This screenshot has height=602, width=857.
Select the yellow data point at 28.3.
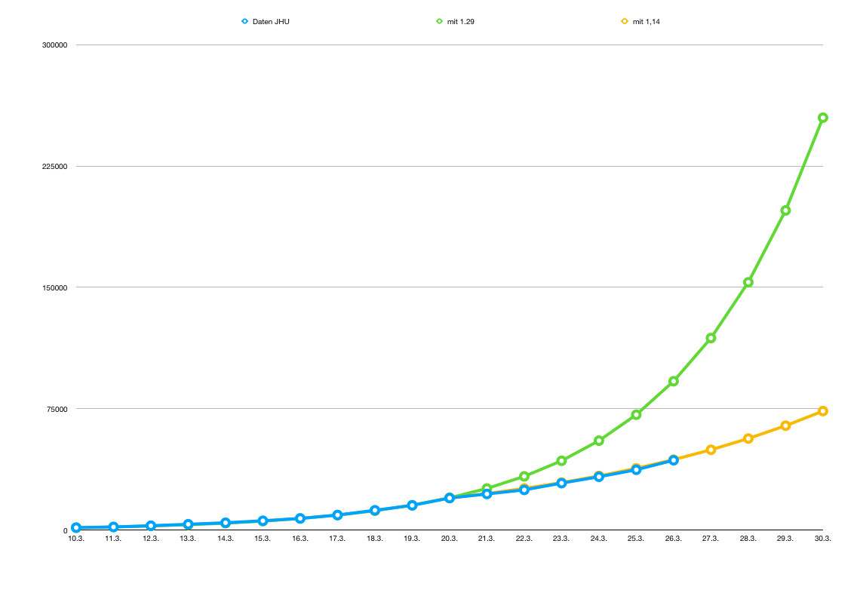coord(748,438)
